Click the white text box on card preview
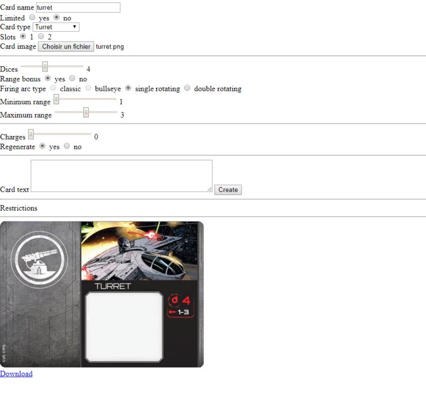 pyautogui.click(x=124, y=327)
